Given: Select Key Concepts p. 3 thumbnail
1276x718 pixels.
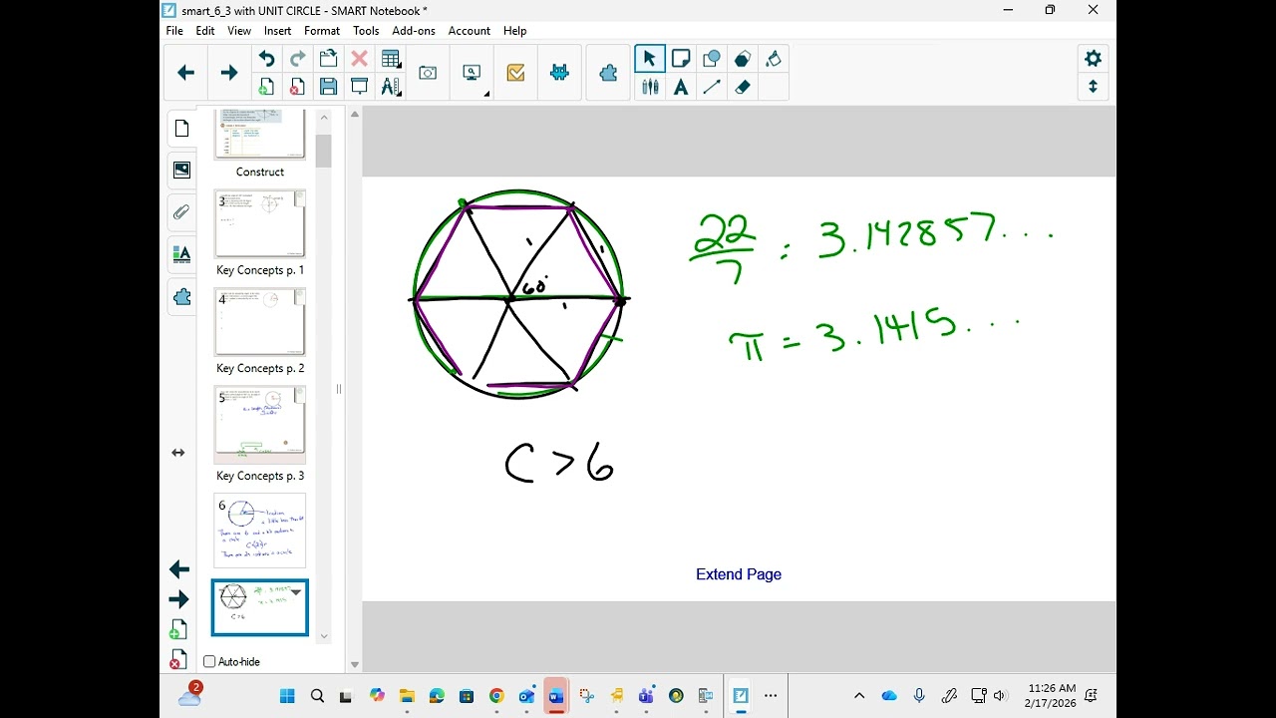Looking at the screenshot, I should point(260,425).
